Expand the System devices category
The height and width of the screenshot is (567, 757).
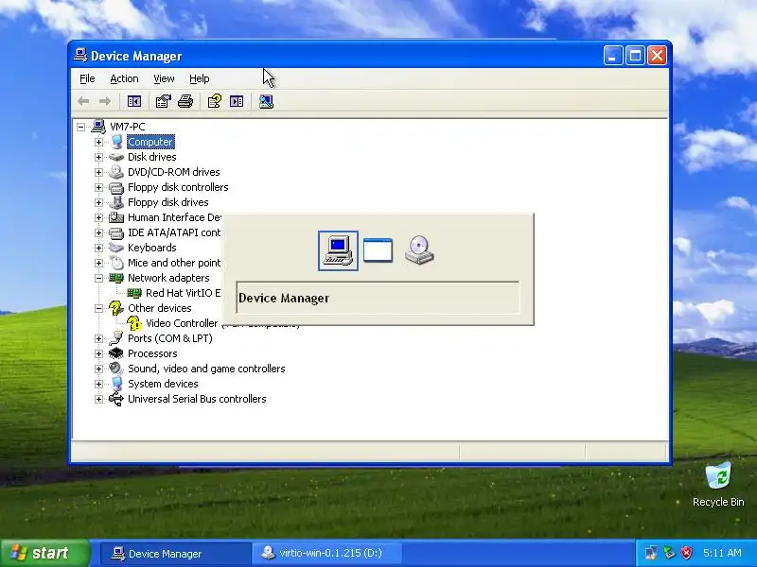(x=99, y=384)
